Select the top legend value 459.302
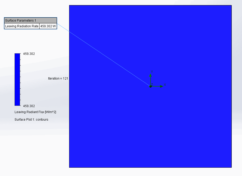 (29, 54)
